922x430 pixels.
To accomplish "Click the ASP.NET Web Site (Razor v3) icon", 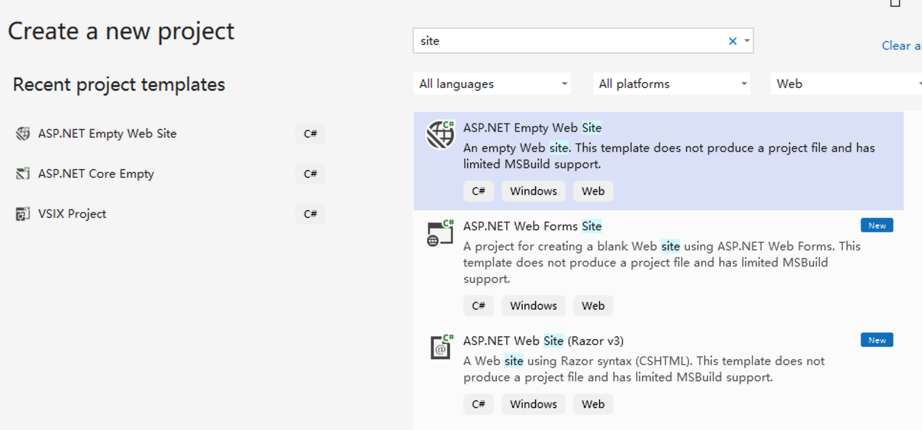I will tap(442, 347).
